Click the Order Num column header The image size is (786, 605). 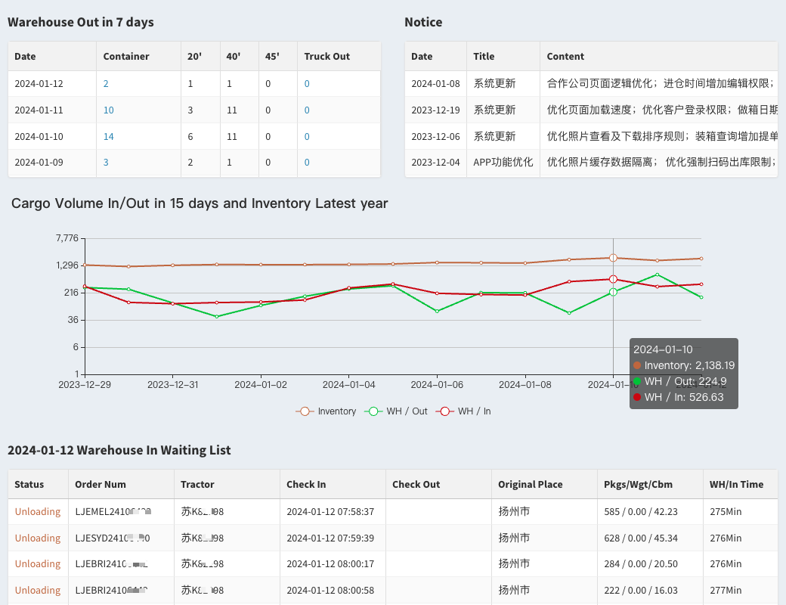[101, 484]
